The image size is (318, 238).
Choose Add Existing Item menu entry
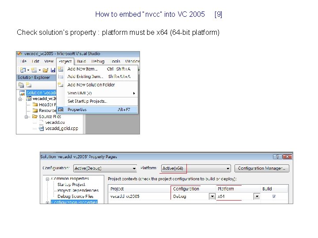pyautogui.click(x=97, y=77)
